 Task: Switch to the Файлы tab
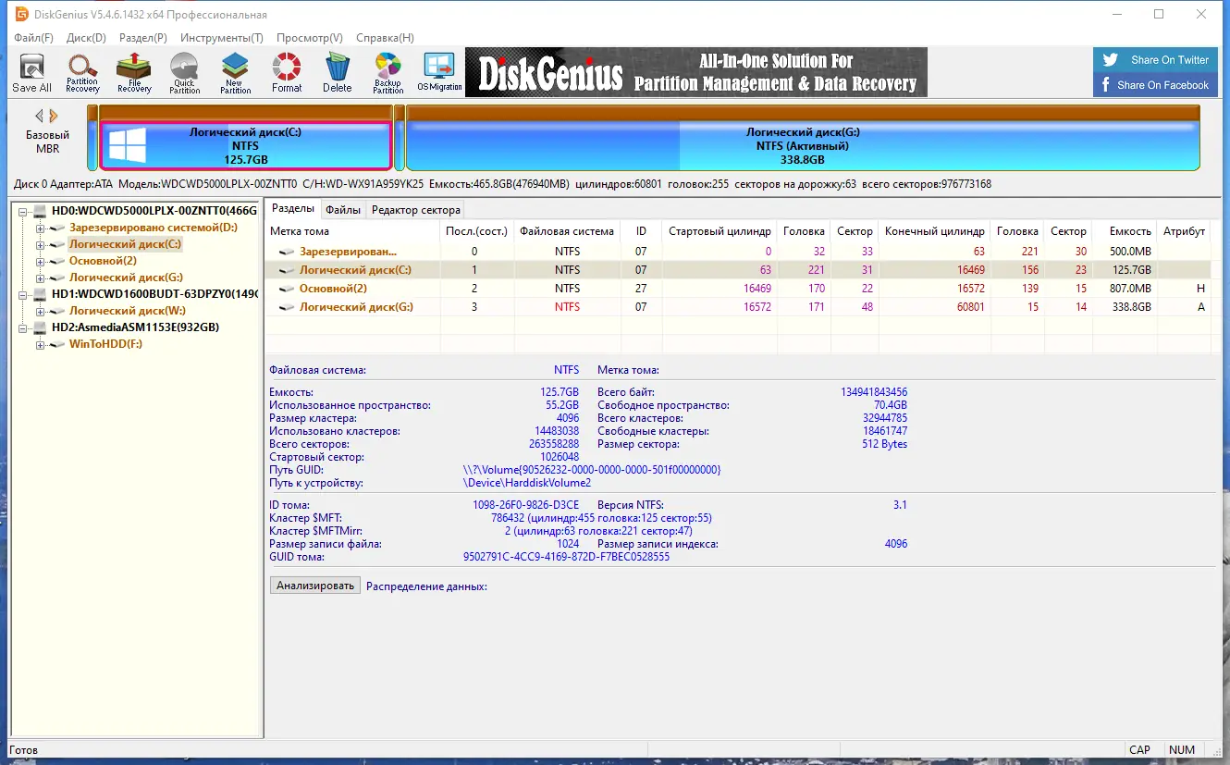point(343,210)
